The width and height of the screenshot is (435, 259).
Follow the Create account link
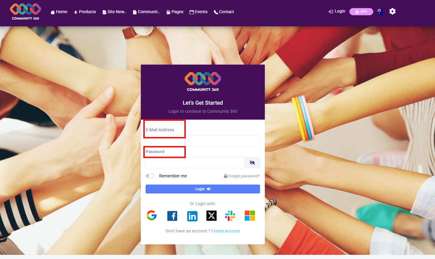click(226, 231)
